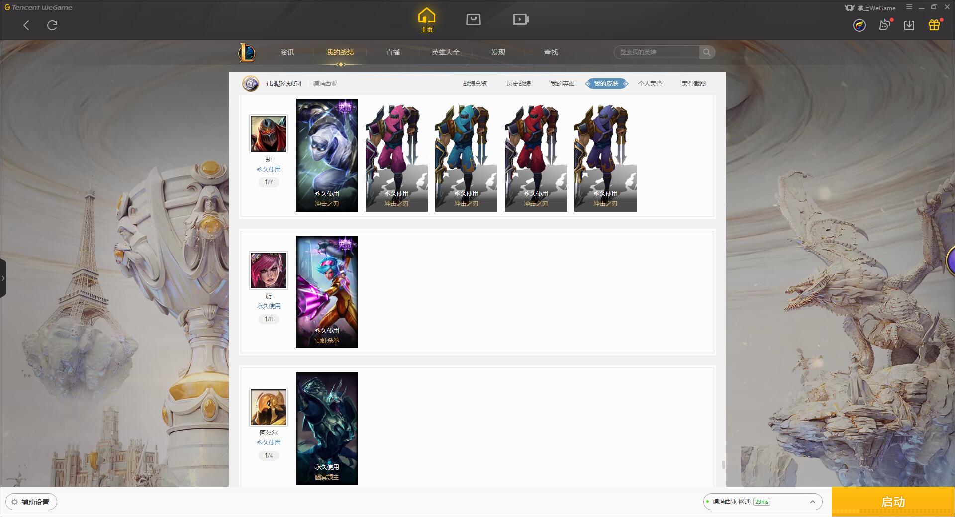The width and height of the screenshot is (955, 517).
Task: Open the store bag icon
Action: pos(473,19)
